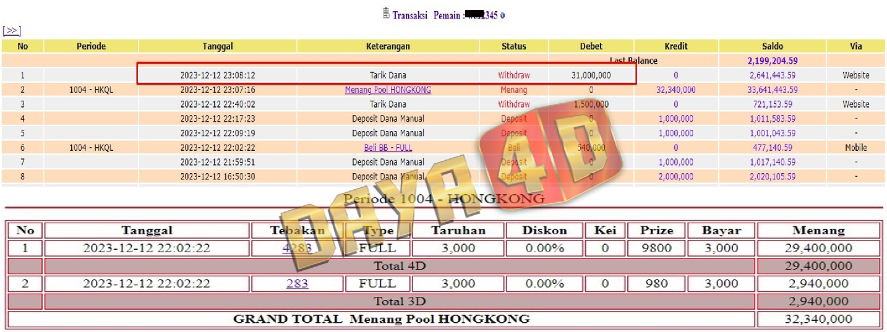Open the Menang Pool HONGKONG link
Screen dimensions: 887x332
click(x=388, y=90)
